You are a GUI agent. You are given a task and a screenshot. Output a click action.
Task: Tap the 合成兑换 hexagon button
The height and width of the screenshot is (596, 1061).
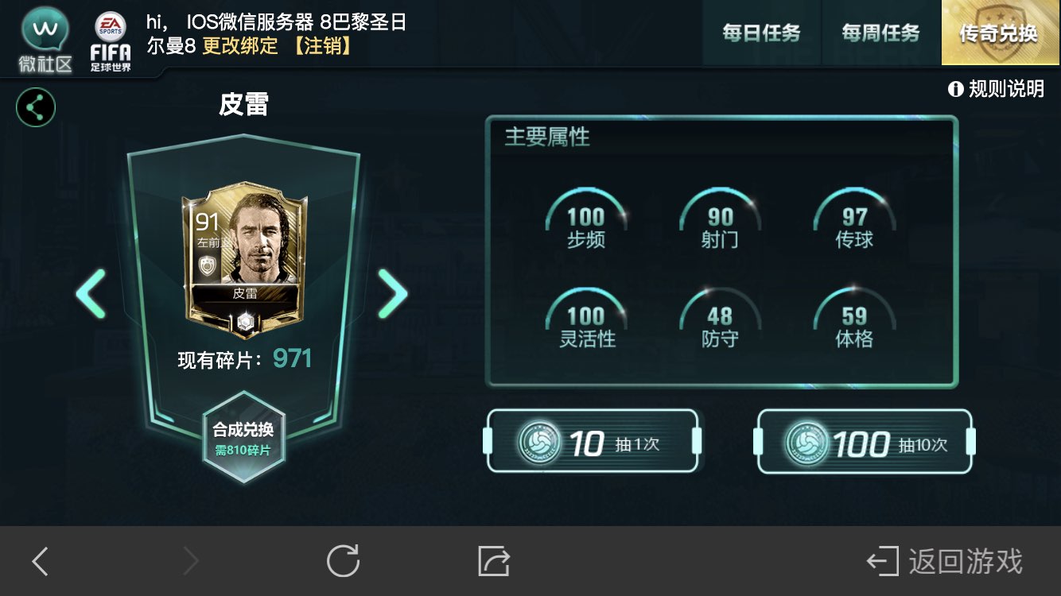coord(243,438)
